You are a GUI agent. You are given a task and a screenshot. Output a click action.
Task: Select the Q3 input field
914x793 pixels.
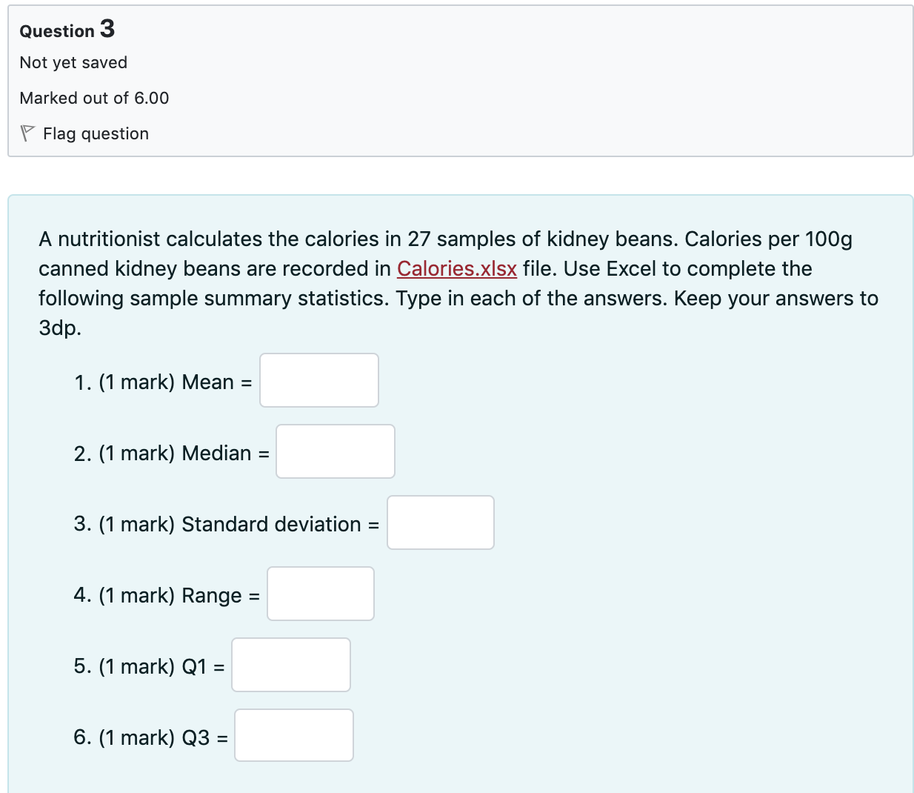(x=293, y=735)
